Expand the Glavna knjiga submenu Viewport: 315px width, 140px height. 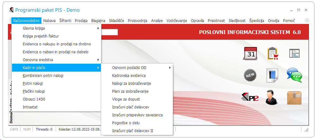coord(56,28)
